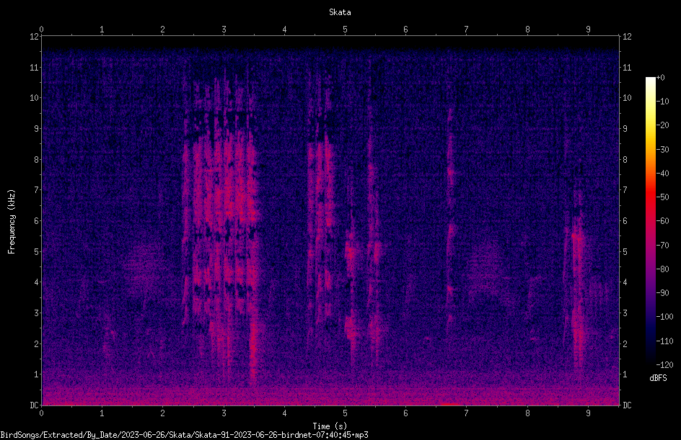Click "12" on the right frequency axis
Screen dimensions: 681x440
(x=627, y=37)
